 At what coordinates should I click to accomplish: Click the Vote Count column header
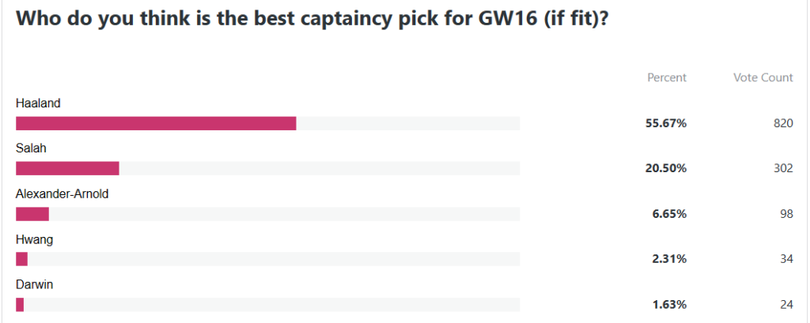pyautogui.click(x=763, y=77)
